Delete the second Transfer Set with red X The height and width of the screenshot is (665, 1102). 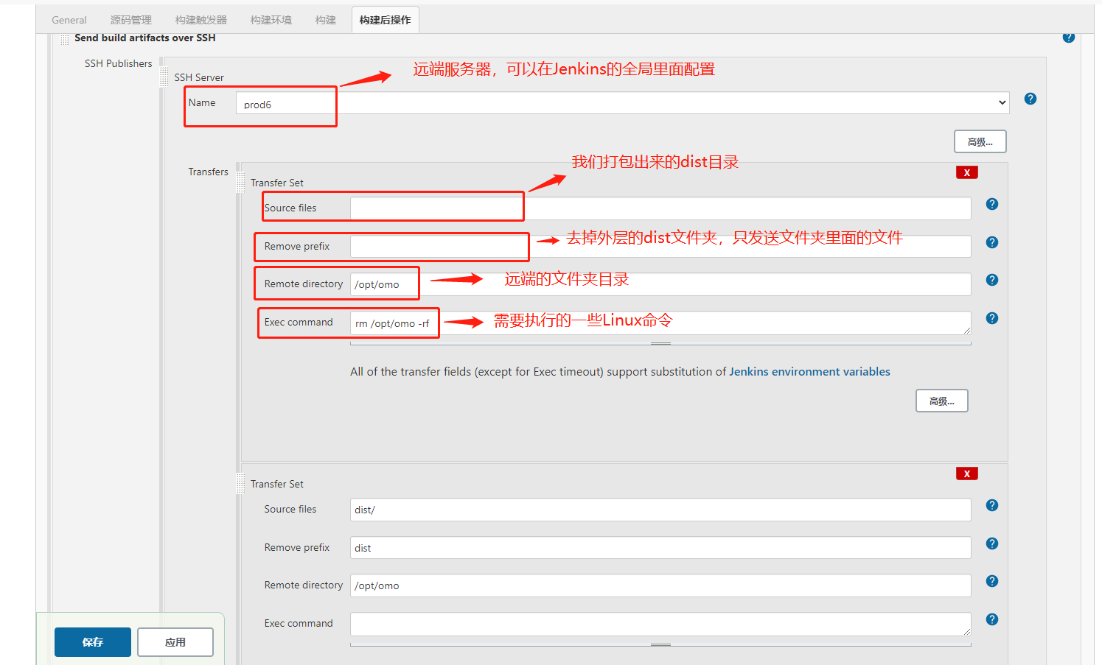[966, 474]
